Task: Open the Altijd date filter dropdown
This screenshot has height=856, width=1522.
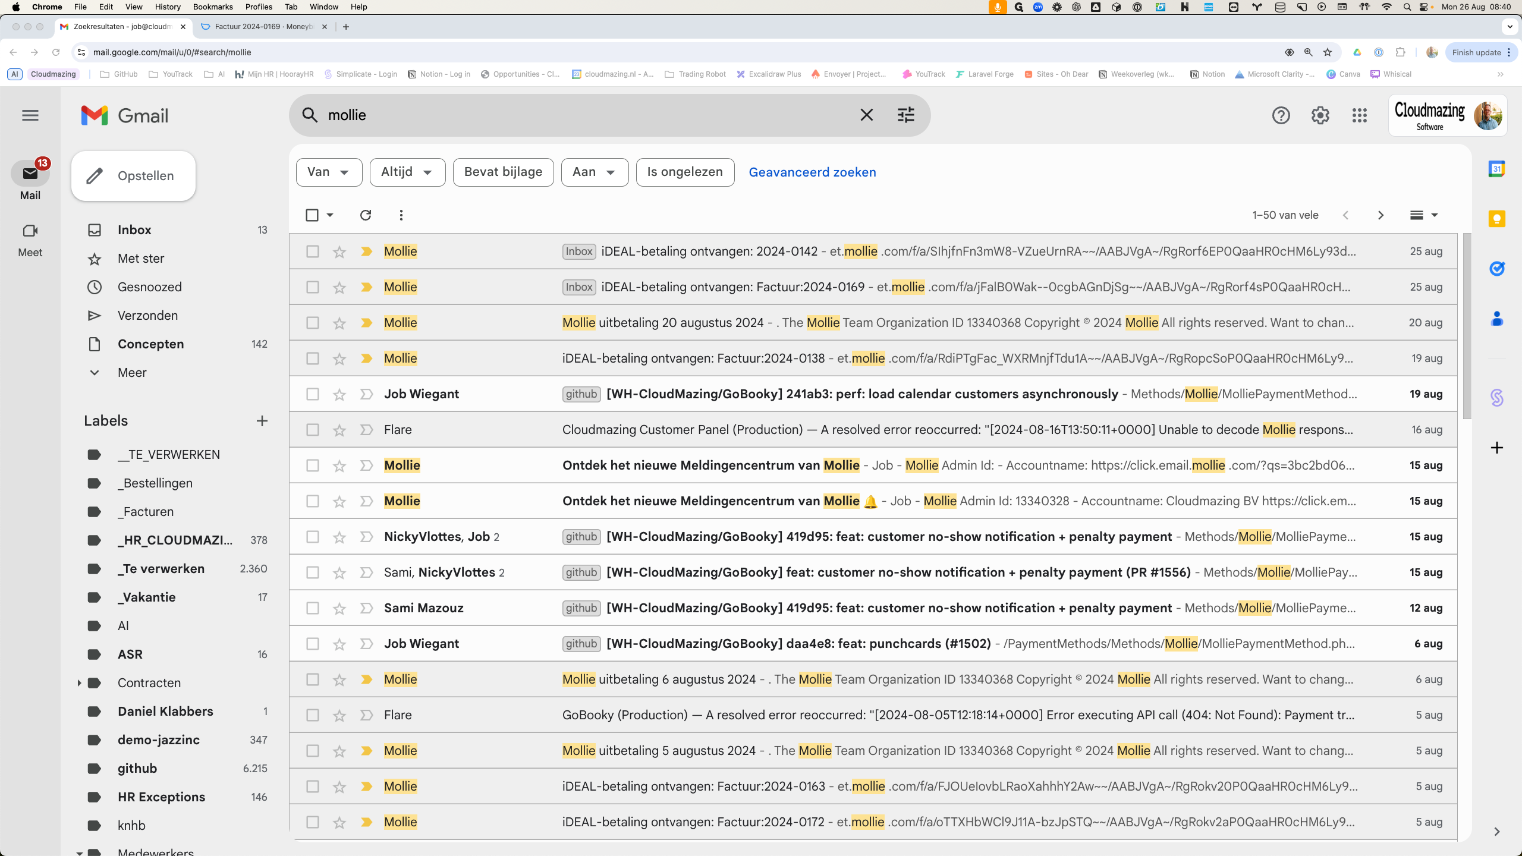Action: [x=407, y=172]
